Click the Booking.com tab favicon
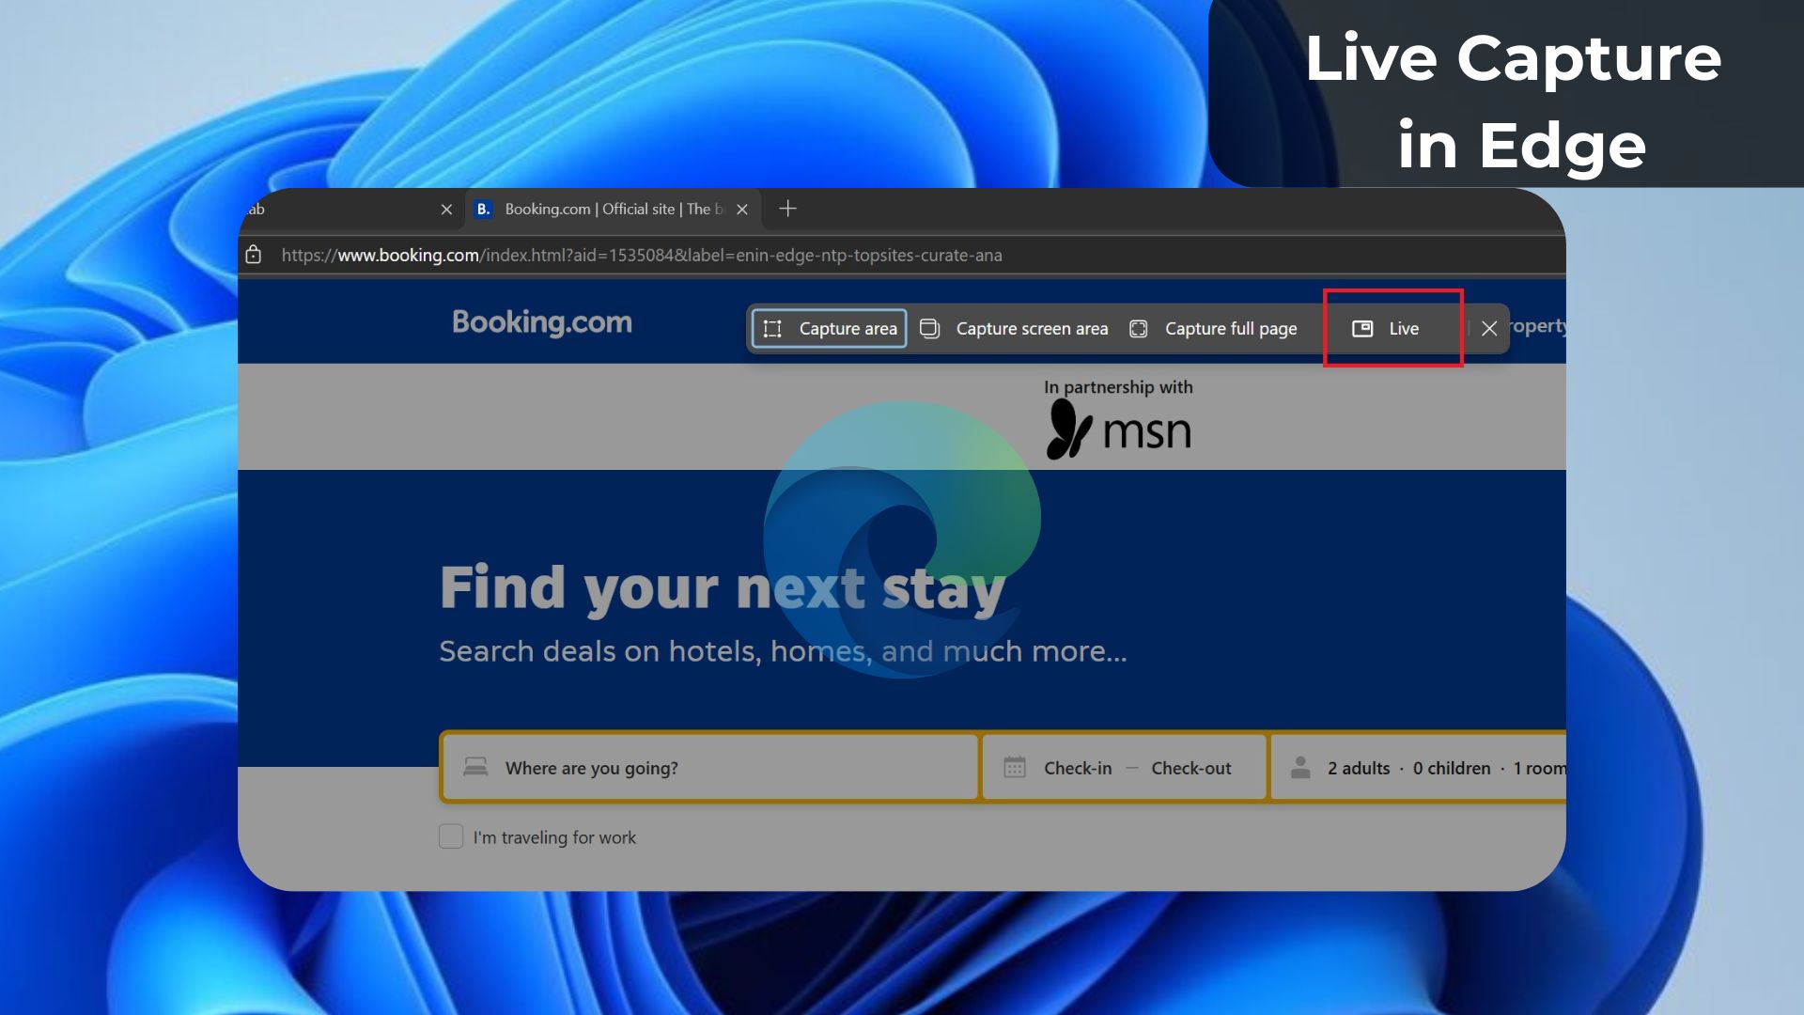 click(x=483, y=209)
